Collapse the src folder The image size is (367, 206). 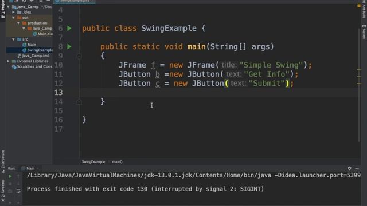click(14, 39)
